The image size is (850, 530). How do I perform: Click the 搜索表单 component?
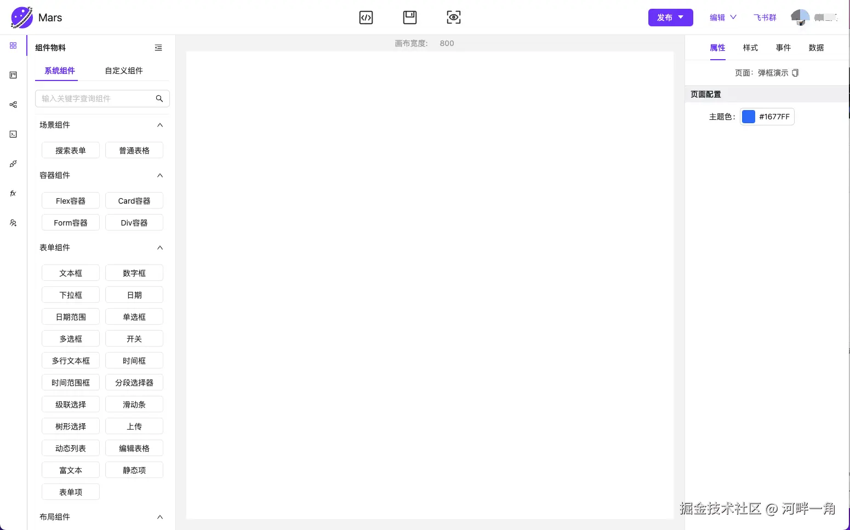tap(71, 150)
